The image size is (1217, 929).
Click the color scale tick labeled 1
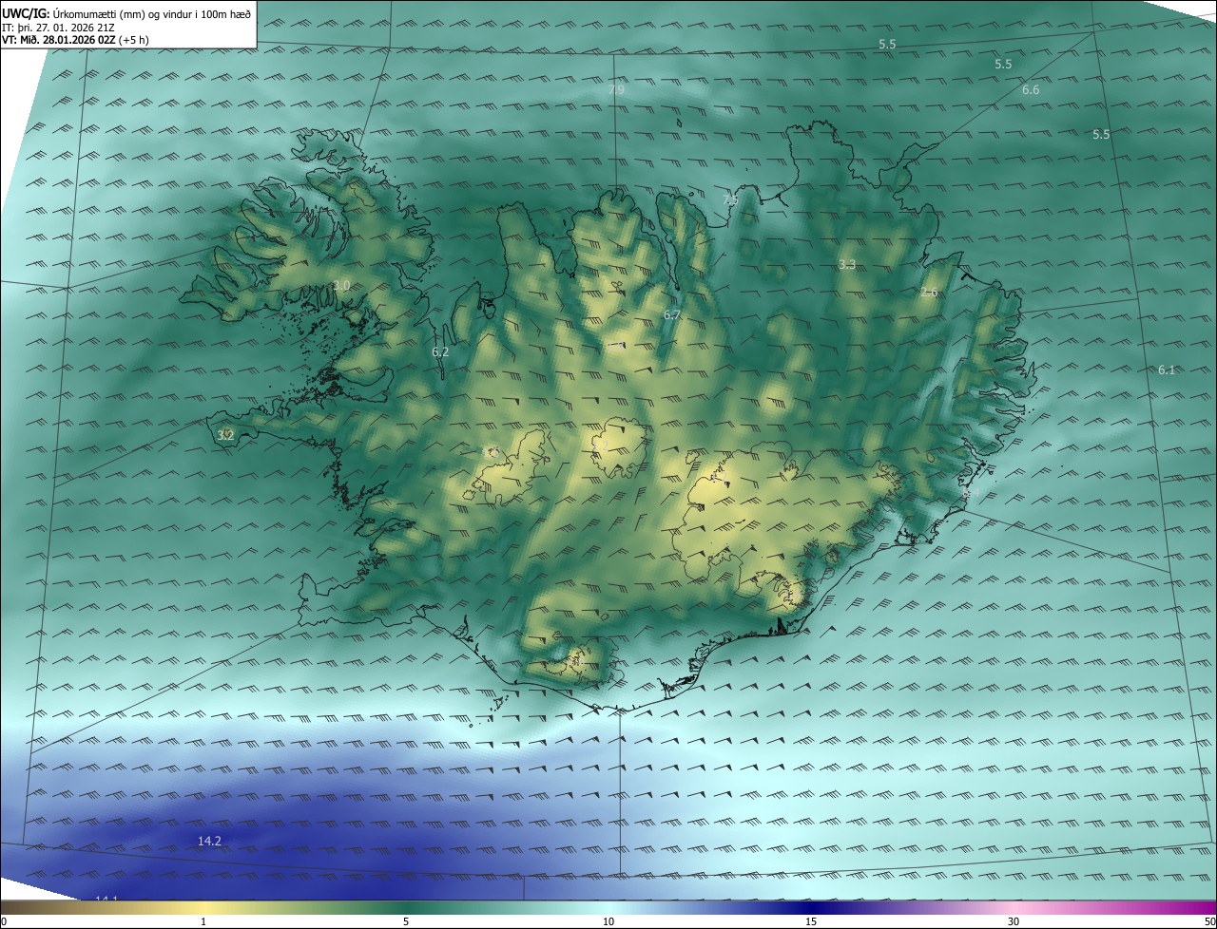click(x=203, y=921)
